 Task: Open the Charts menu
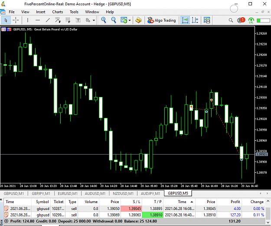[x=58, y=12]
